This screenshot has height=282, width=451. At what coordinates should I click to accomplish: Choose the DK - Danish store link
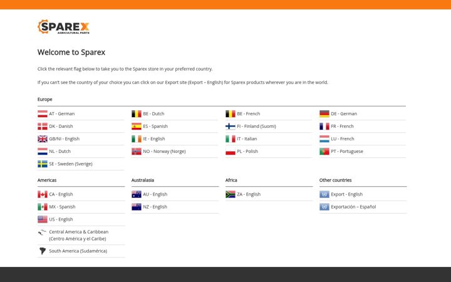pos(61,127)
